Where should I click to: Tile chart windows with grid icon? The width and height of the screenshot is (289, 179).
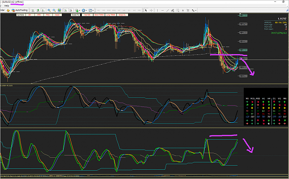pyautogui.click(x=59, y=10)
